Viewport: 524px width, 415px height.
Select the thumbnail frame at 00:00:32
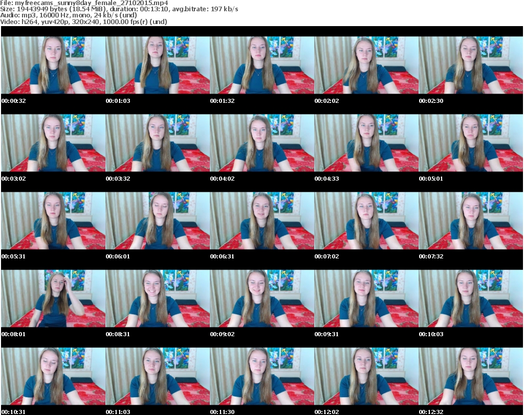(53, 65)
